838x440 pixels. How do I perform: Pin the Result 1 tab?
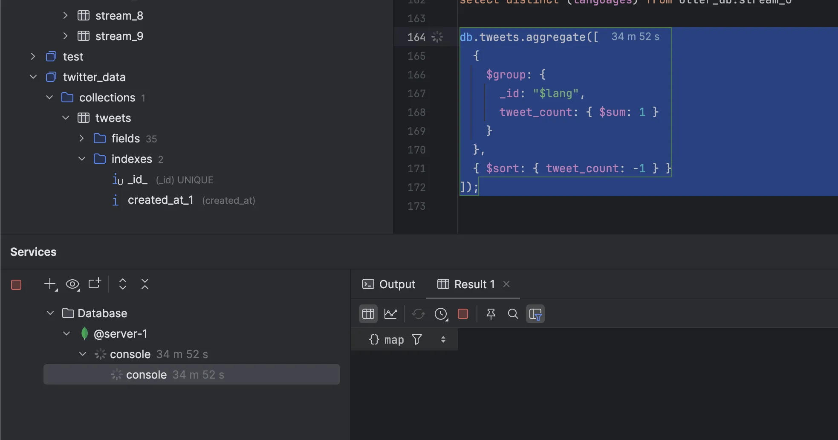(x=491, y=314)
